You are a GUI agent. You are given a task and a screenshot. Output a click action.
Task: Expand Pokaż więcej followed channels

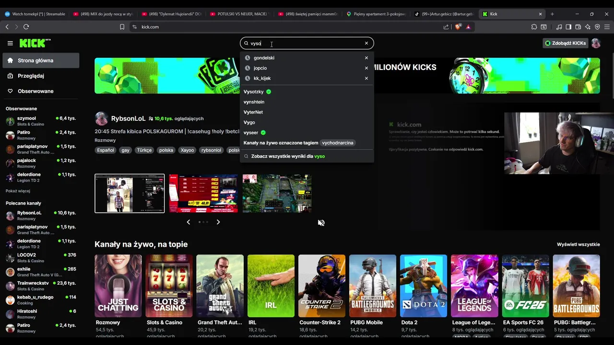pyautogui.click(x=18, y=191)
